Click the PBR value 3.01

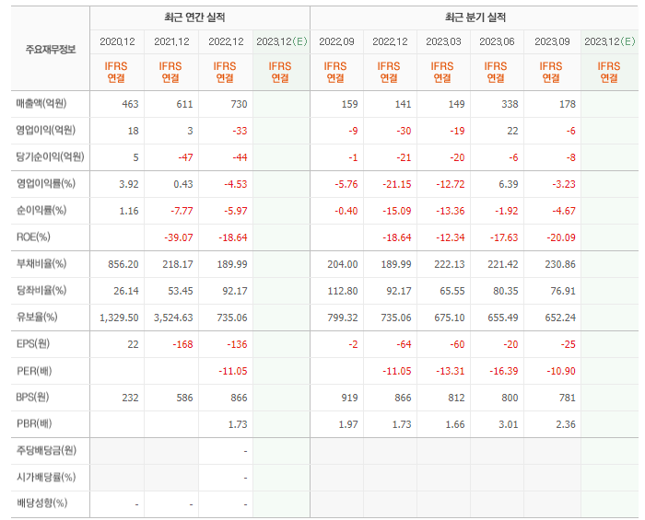tap(509, 424)
